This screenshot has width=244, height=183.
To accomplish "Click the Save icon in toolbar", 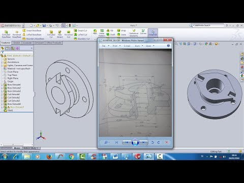I will tap(44, 25).
